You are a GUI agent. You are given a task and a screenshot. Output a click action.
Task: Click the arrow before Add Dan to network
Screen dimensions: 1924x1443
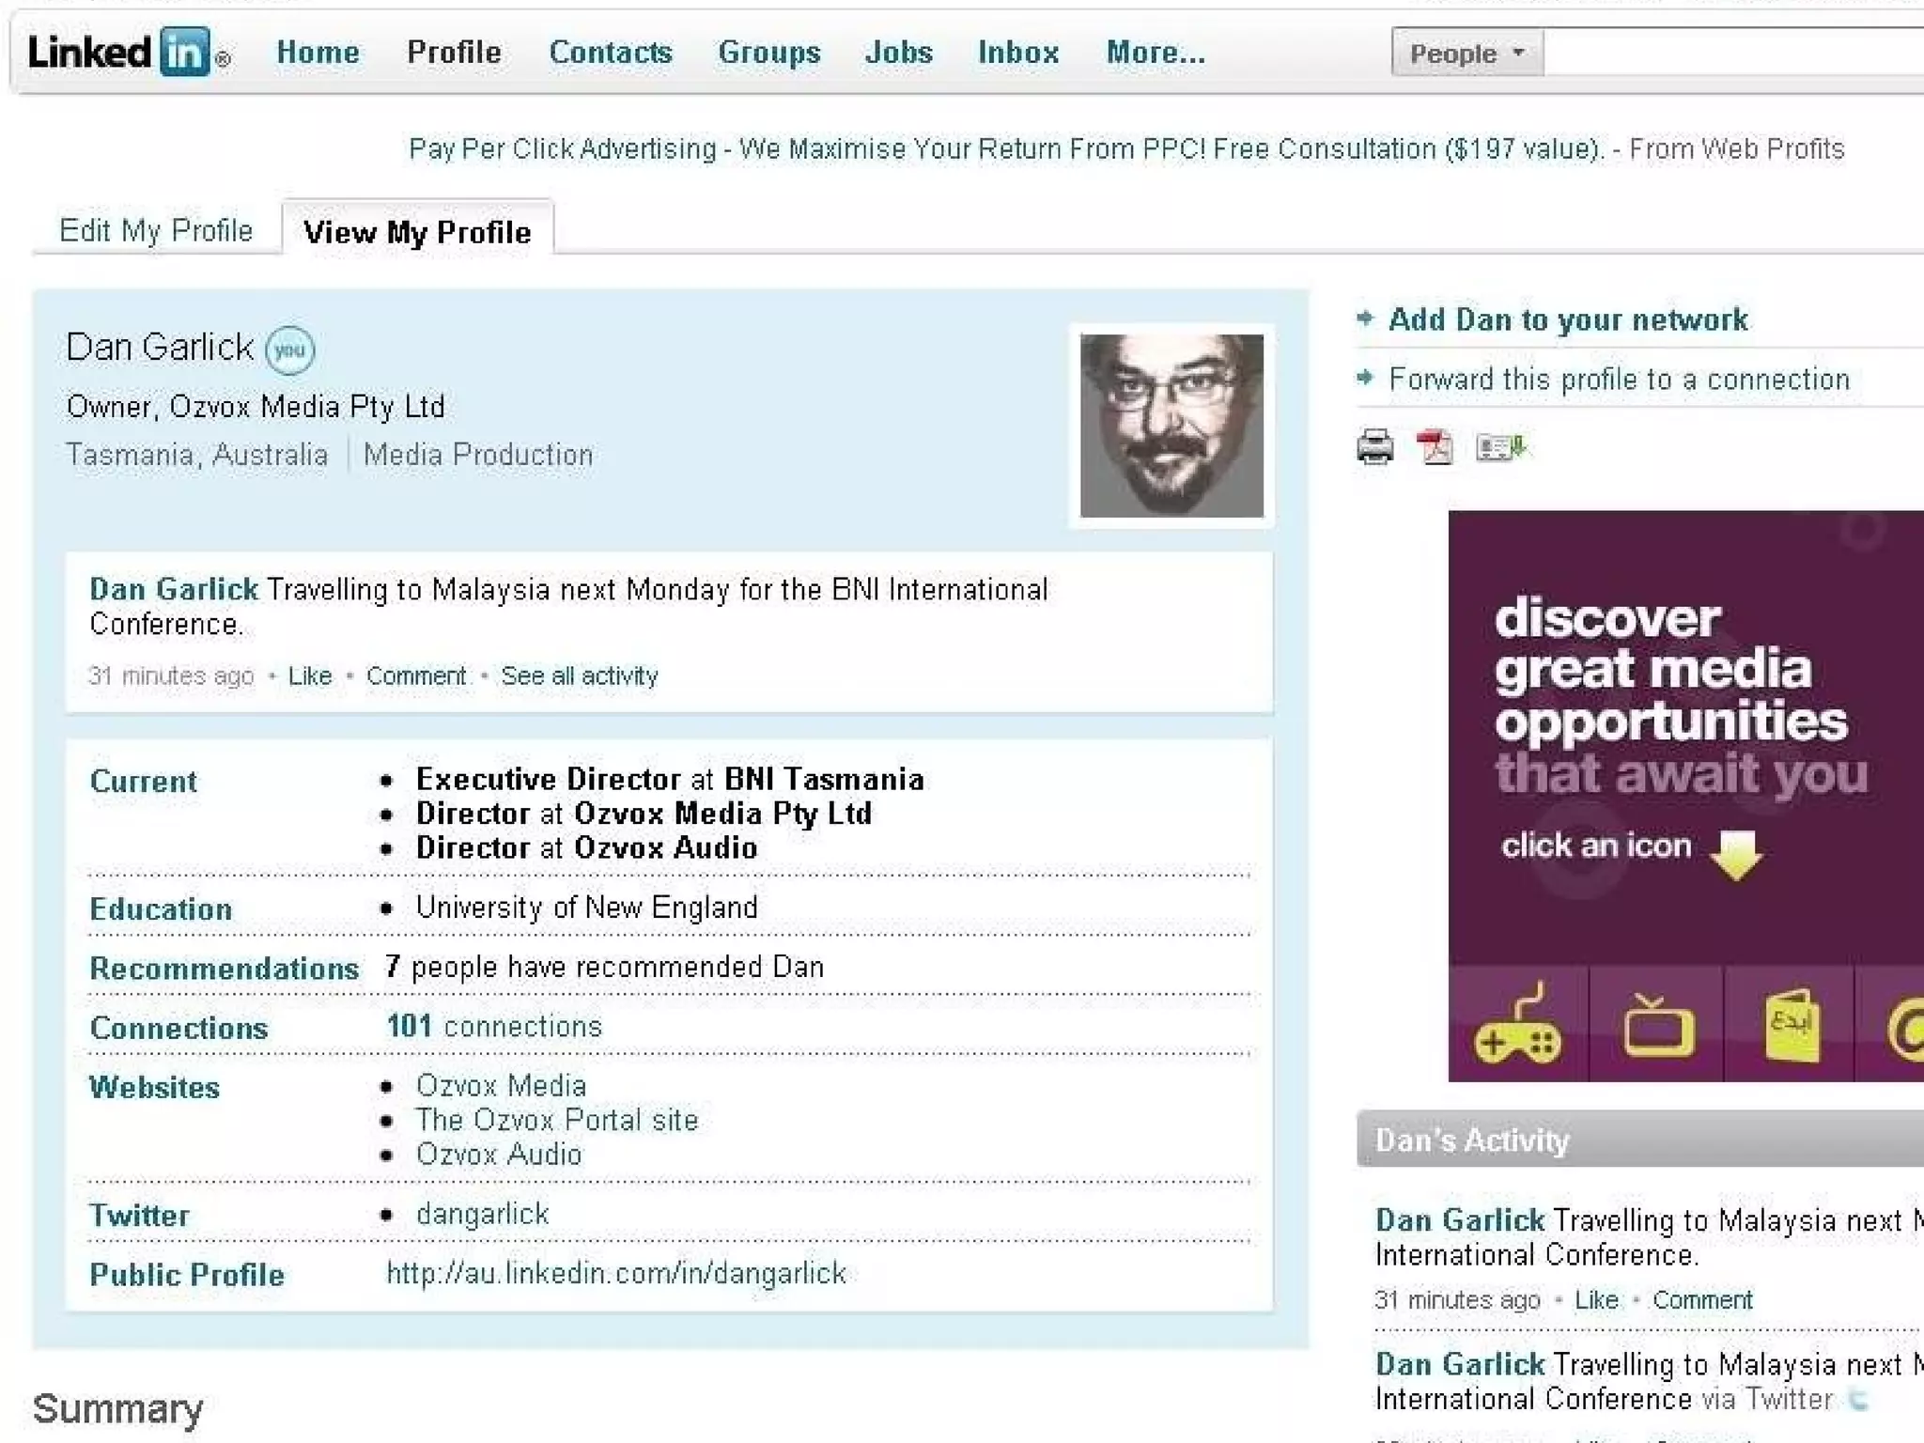pos(1366,318)
